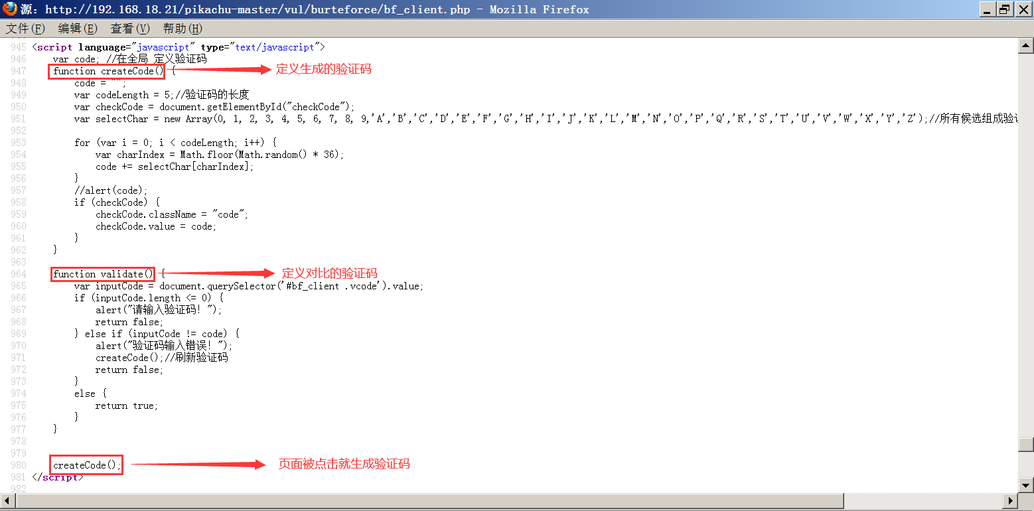Click 'function validate()' text on line 964
This screenshot has width=1034, height=511.
click(x=104, y=274)
